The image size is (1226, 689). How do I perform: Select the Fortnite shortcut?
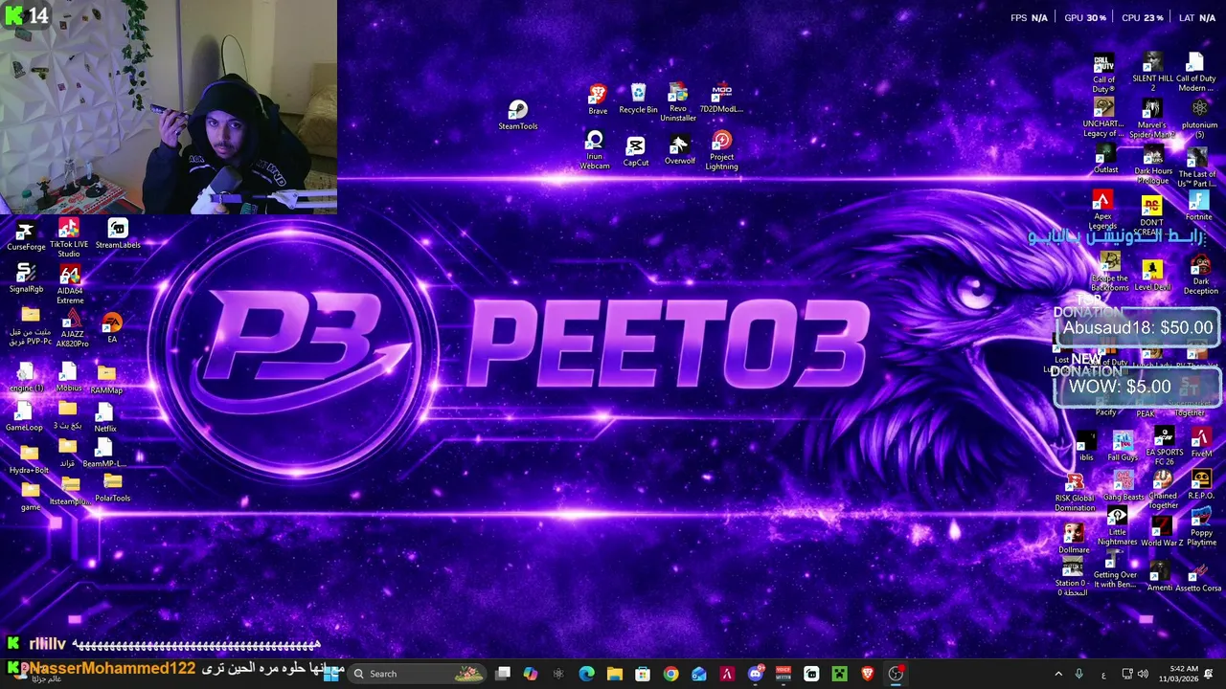pyautogui.click(x=1198, y=206)
